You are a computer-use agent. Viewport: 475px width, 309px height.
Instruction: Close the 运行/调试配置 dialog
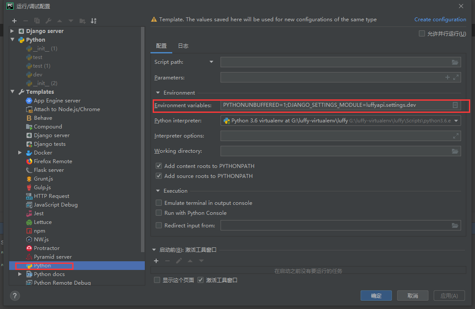coord(461,6)
